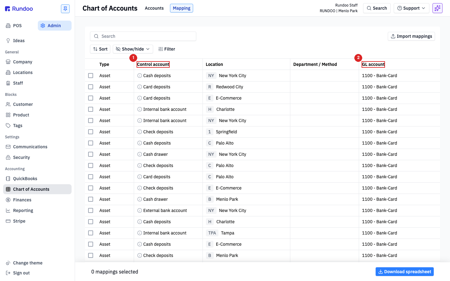
Task: Click info icon for Check deposits Springfield
Action: [x=140, y=132]
